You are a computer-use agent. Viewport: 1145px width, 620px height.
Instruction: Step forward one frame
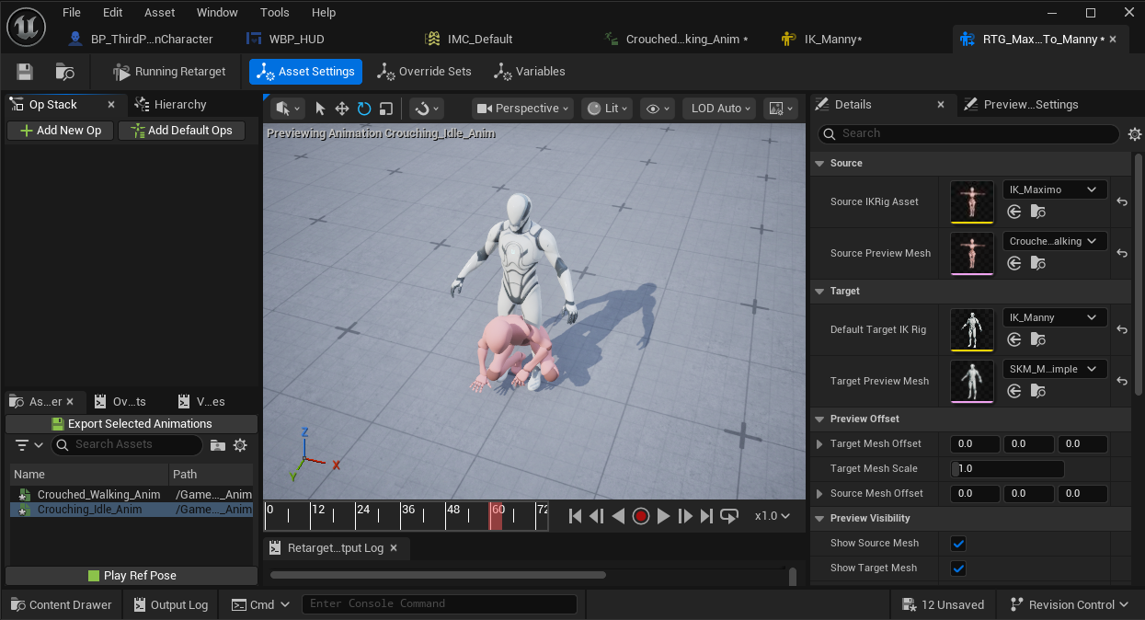[x=685, y=516]
